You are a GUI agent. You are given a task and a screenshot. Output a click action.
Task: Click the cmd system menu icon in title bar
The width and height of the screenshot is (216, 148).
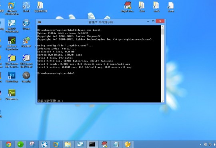[x=39, y=22]
